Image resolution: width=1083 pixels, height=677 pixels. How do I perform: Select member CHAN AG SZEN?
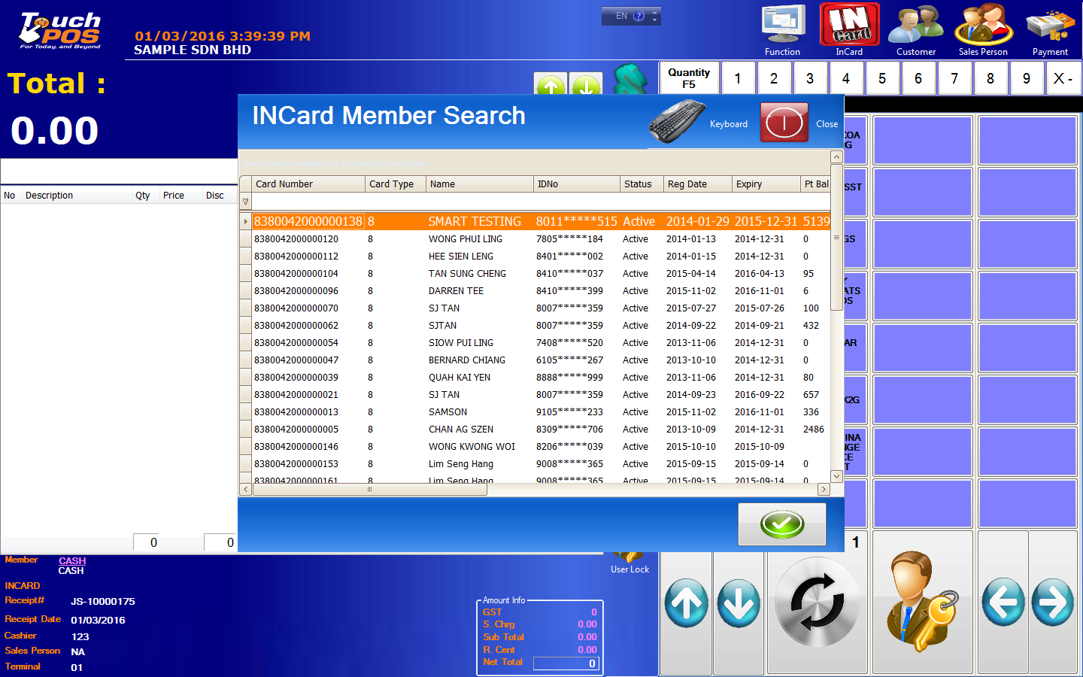[461, 430]
